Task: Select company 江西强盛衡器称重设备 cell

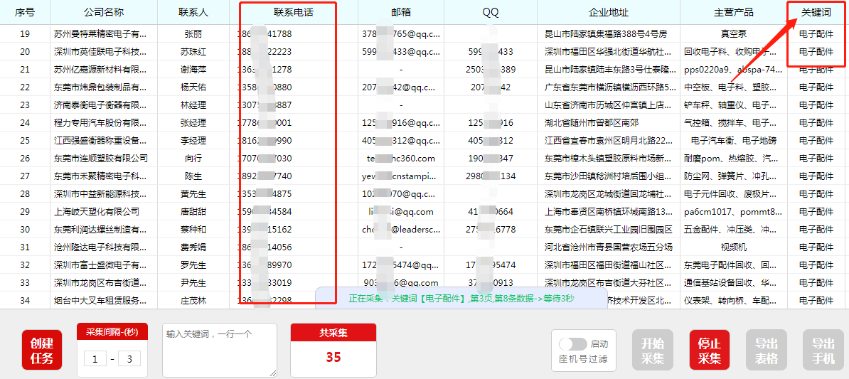Action: (100, 141)
